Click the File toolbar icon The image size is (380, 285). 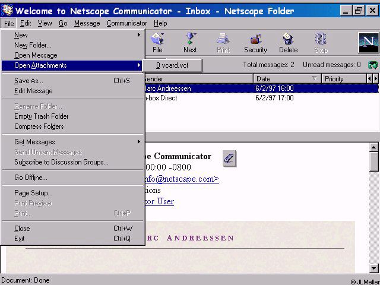157,43
